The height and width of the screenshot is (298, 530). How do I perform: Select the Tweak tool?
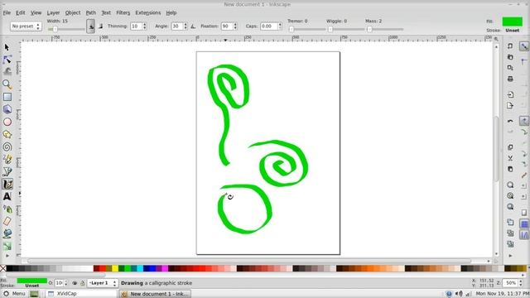pos(7,71)
